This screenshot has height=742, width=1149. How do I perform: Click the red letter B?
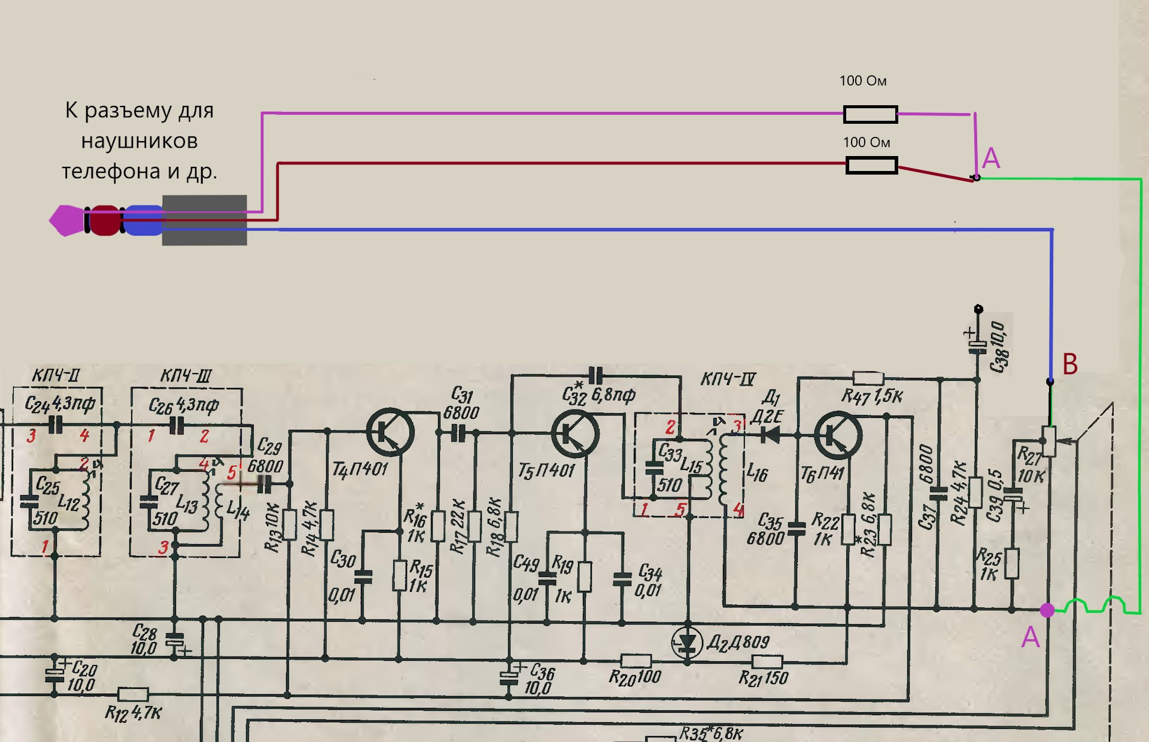tap(1070, 364)
